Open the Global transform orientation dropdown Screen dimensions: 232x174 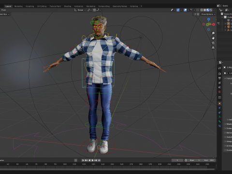(80, 10)
